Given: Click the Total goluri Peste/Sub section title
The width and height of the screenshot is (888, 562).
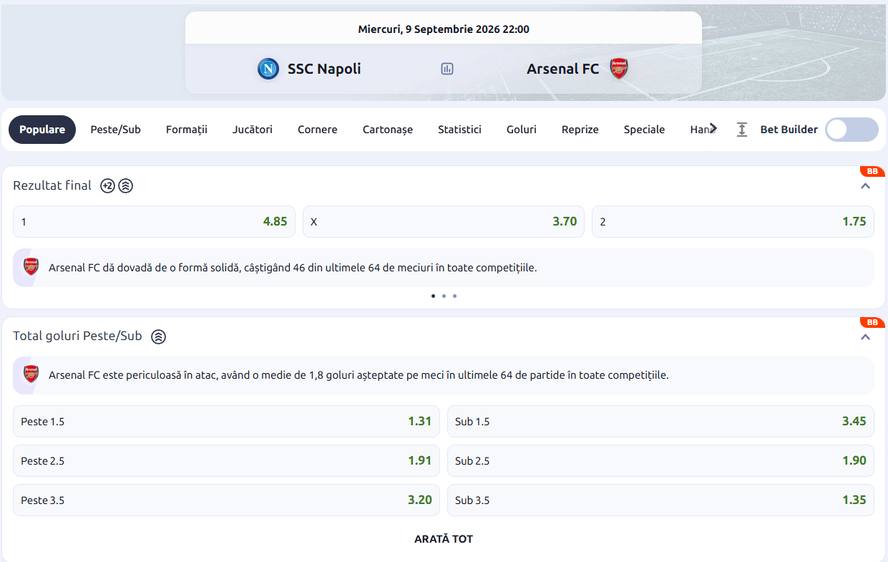Looking at the screenshot, I should (77, 336).
